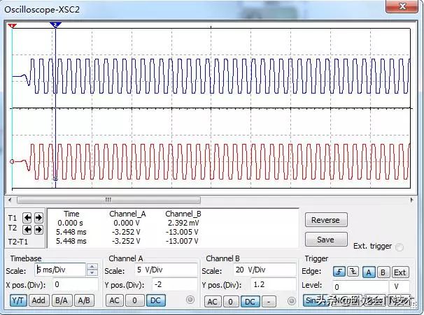The height and width of the screenshot is (315, 424).
Task: Click T2 time value 5.448 ms
Action: [71, 232]
